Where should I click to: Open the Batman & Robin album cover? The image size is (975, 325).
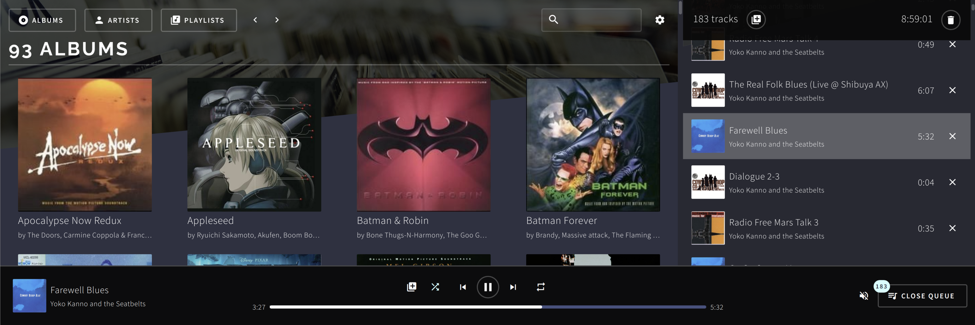coord(423,145)
